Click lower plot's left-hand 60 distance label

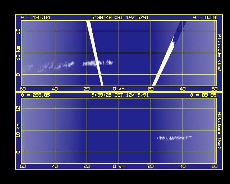[x=23, y=166]
